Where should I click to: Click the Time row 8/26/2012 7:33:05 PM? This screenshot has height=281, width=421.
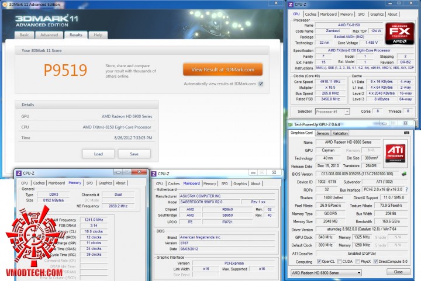click(87, 138)
